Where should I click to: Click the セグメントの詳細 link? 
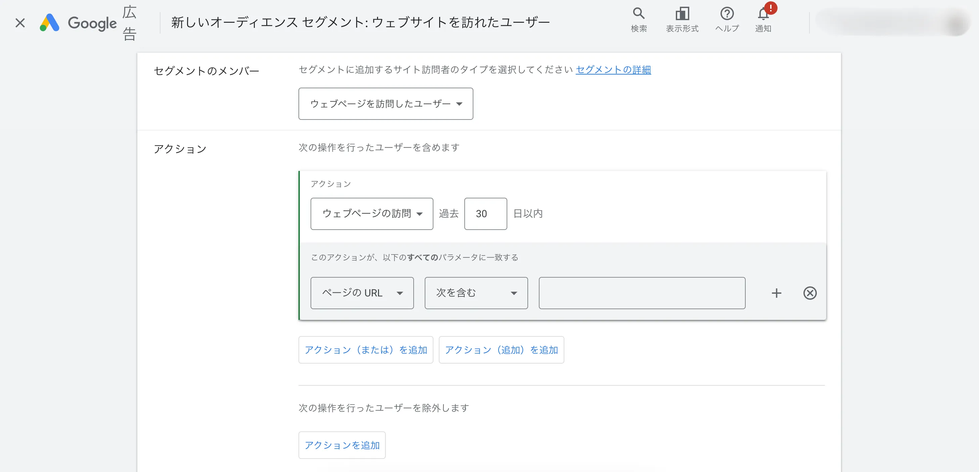pyautogui.click(x=613, y=69)
